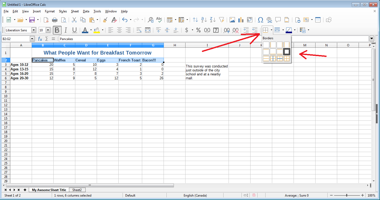Open the Format menu
Viewport: 380px width, 200px height.
[x=50, y=11]
